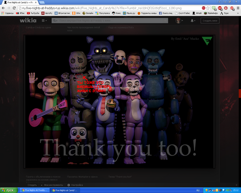Show hidden bookmarks with the overflow chevron
This screenshot has height=193, width=241.
coord(238,13)
